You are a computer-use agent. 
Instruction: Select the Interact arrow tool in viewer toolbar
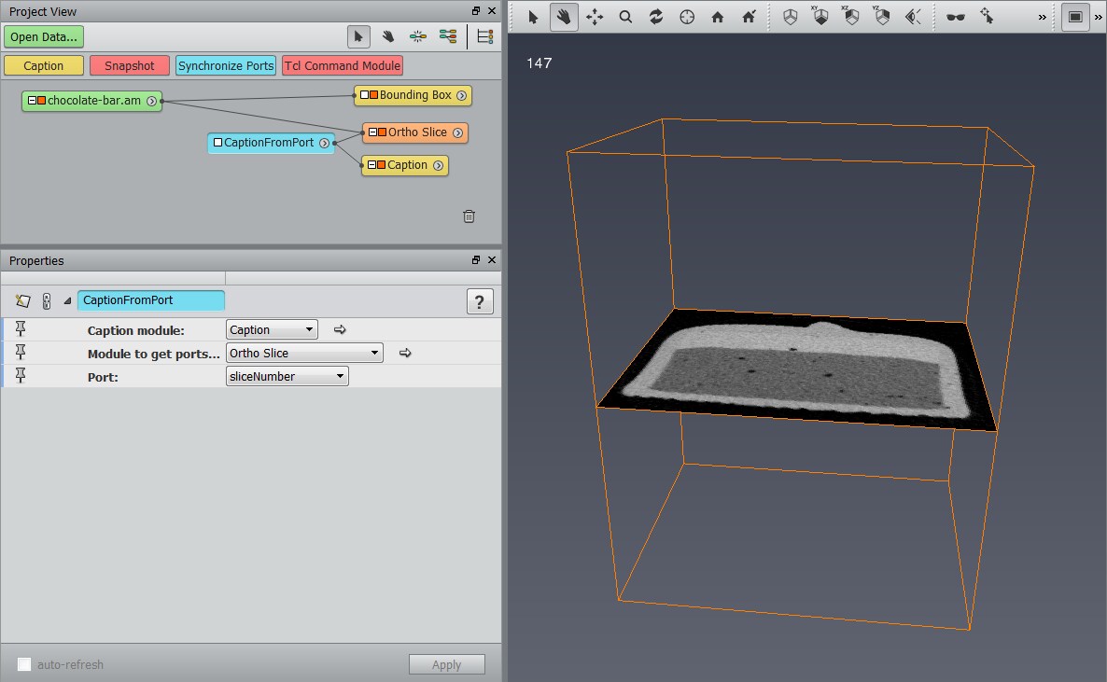[x=534, y=16]
